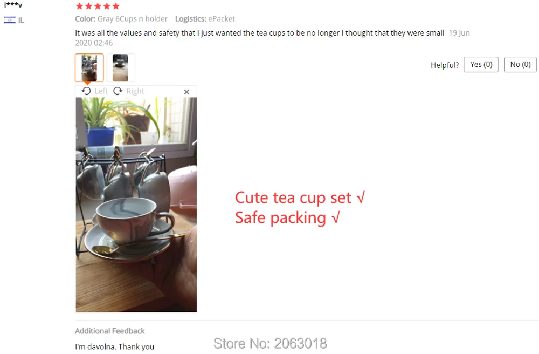Click the red 'Cute tea cup set' text
Viewport: 539px width, 354px height.
(x=293, y=198)
